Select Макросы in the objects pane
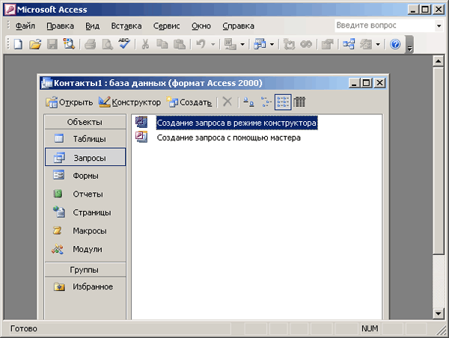The image size is (449, 338). tap(85, 230)
